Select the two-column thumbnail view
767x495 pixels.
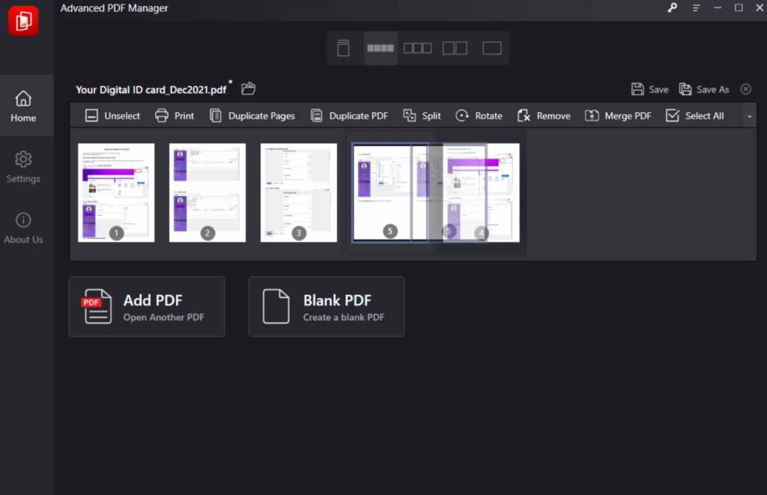pos(455,48)
